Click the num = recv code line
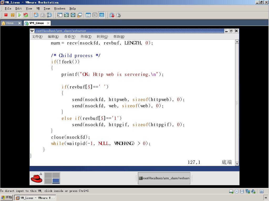This screenshot has width=269, height=201. click(102, 43)
